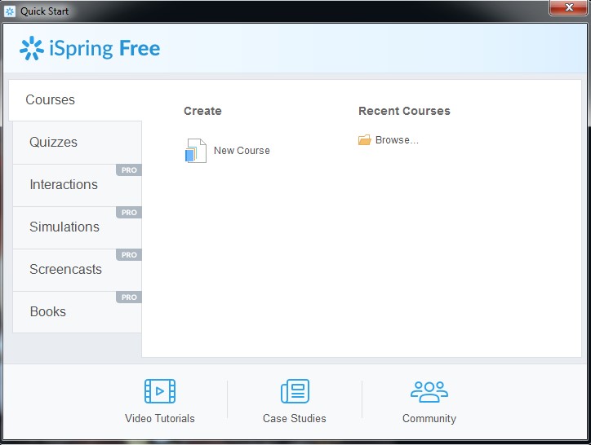Open Video Tutorials film icon

[x=160, y=390]
